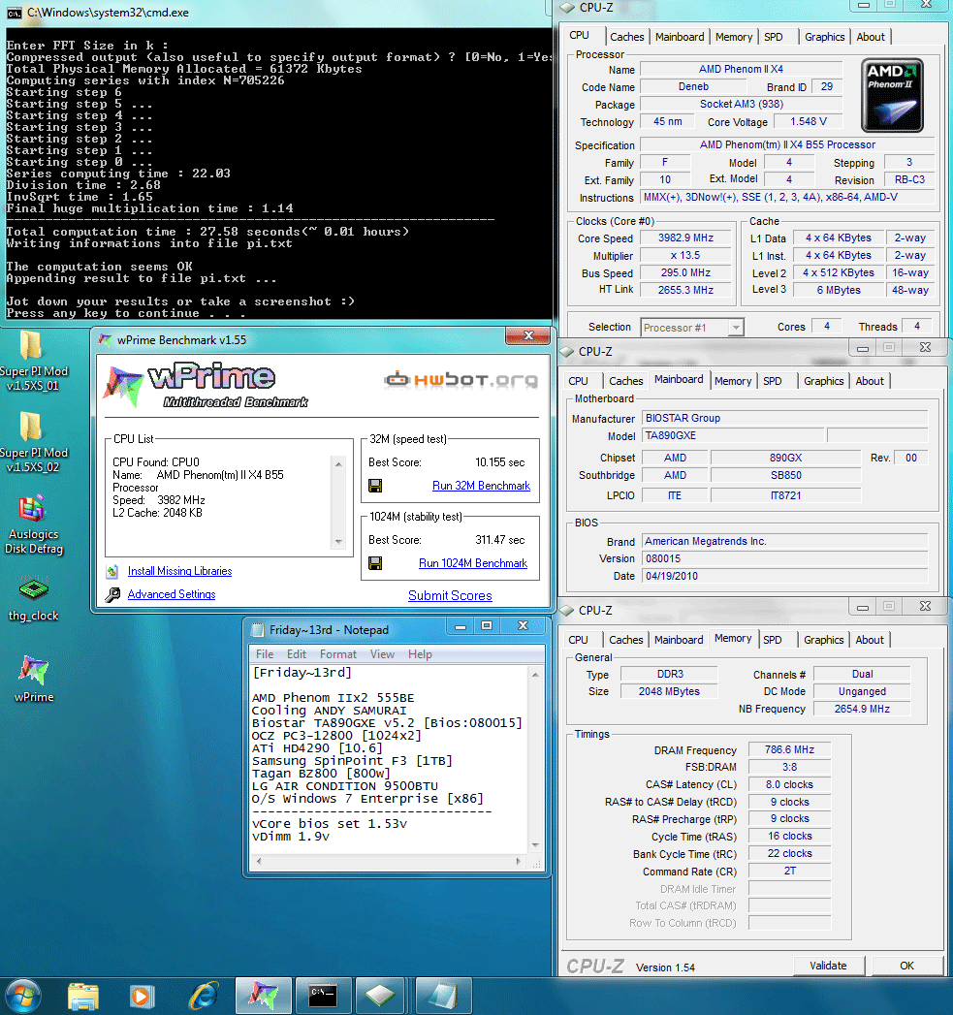Open thg_clock desktop shortcut
Screen dimensions: 953x1015
pos(34,597)
